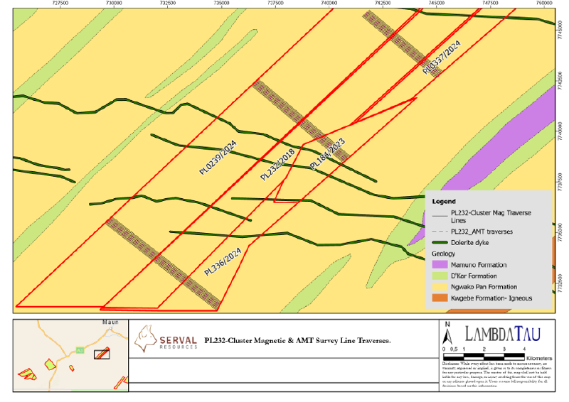
Task: Click the PL184/2023 licence label
Action: pos(327,154)
